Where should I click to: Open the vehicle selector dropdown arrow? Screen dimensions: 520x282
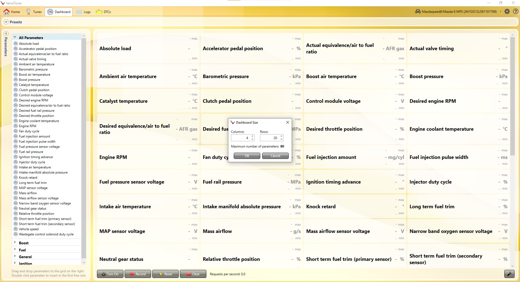tap(500, 11)
